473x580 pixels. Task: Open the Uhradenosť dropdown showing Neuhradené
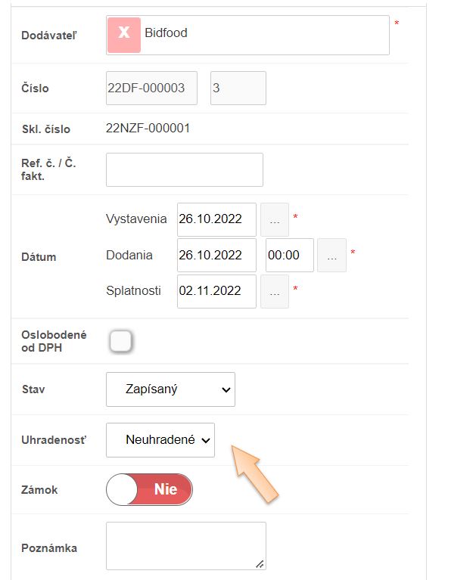pyautogui.click(x=160, y=440)
